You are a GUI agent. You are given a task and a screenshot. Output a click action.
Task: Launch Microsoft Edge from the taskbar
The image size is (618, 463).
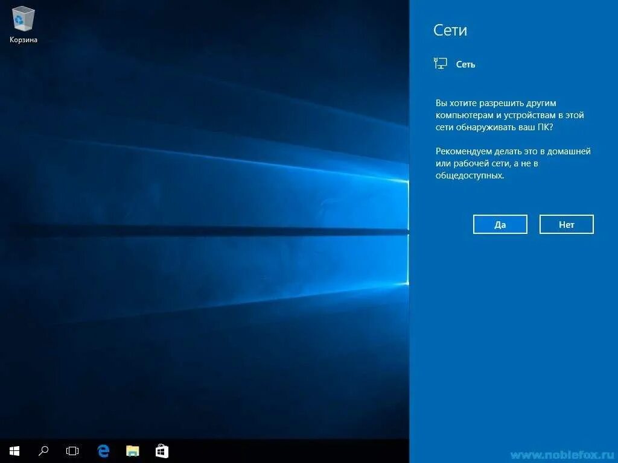pos(103,451)
